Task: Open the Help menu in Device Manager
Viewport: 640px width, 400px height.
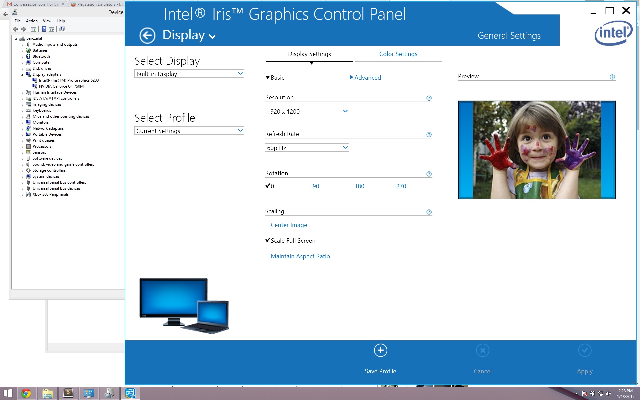Action: (61, 21)
